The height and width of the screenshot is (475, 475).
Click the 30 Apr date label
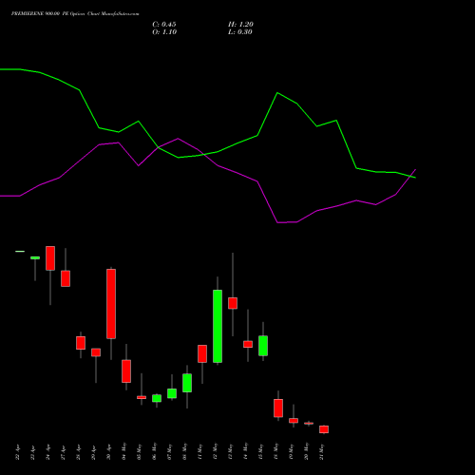point(109,453)
